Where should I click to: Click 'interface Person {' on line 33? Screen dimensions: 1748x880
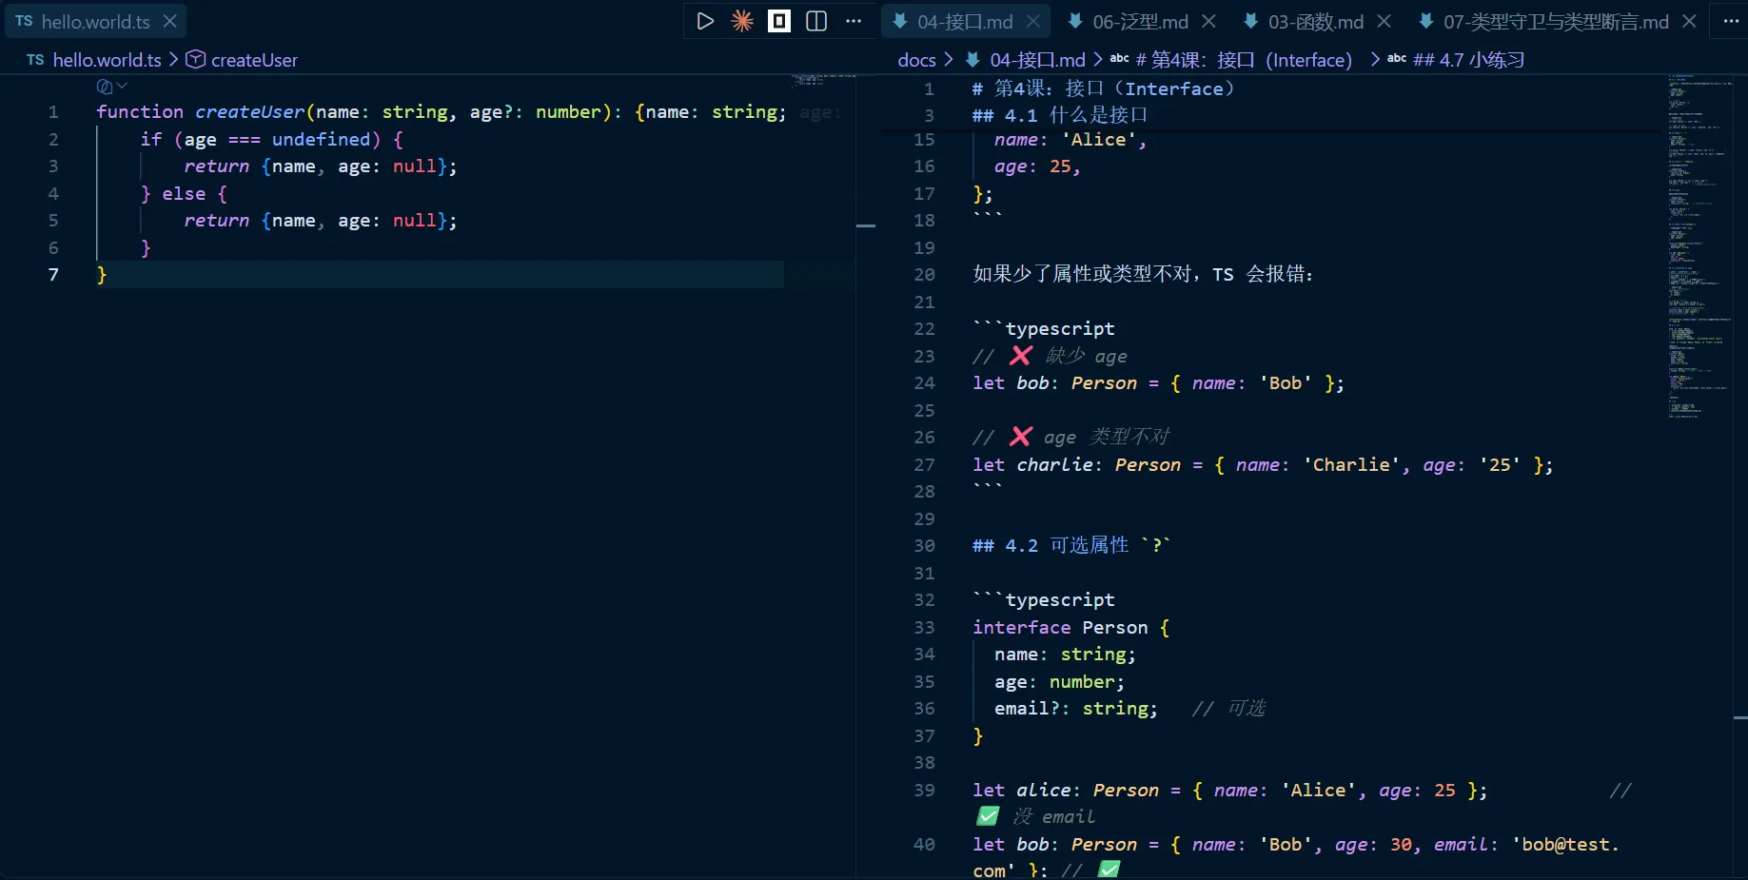pyautogui.click(x=1070, y=627)
